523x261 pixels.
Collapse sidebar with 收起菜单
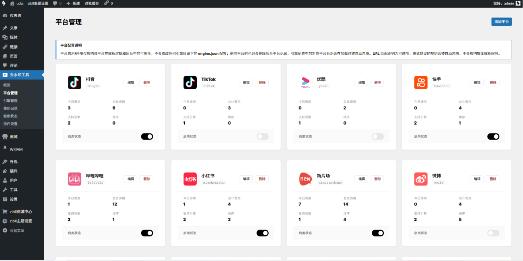pos(16,230)
